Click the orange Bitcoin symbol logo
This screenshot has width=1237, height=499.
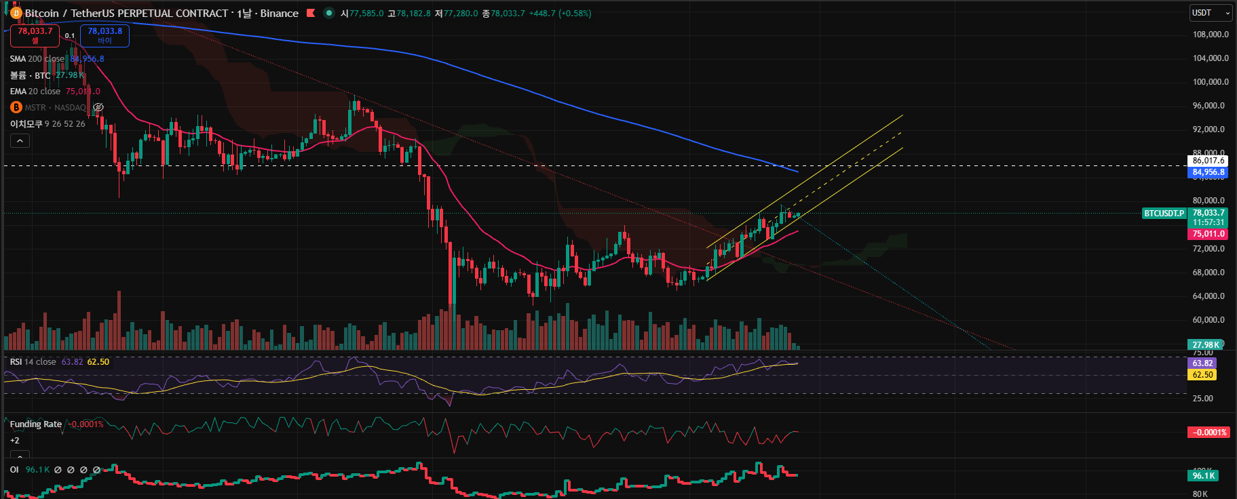pyautogui.click(x=16, y=14)
